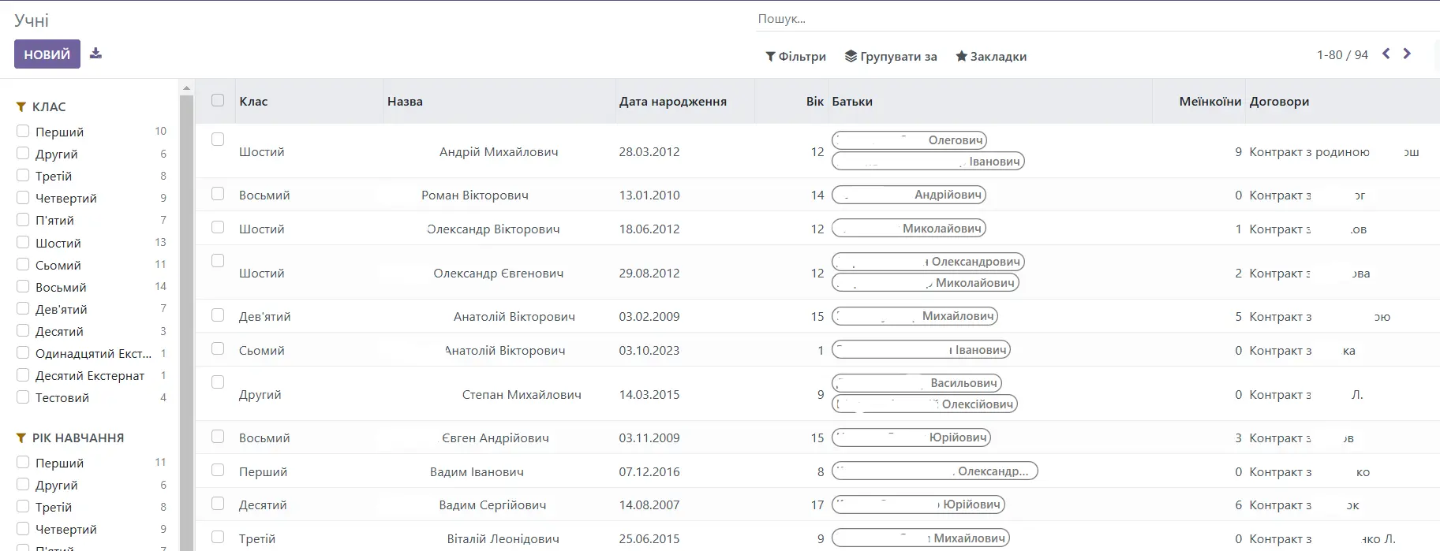Filter by Четвертий under КЛАС
Screen dimensions: 1440x551
click(x=23, y=197)
